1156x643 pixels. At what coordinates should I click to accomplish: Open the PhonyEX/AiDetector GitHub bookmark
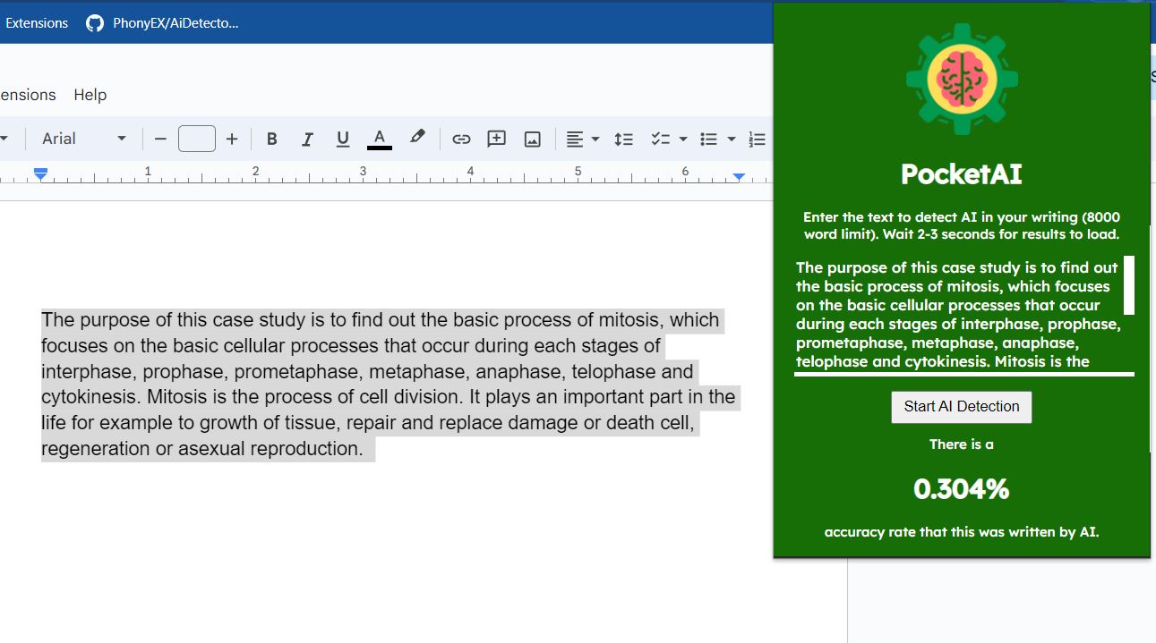tap(162, 23)
